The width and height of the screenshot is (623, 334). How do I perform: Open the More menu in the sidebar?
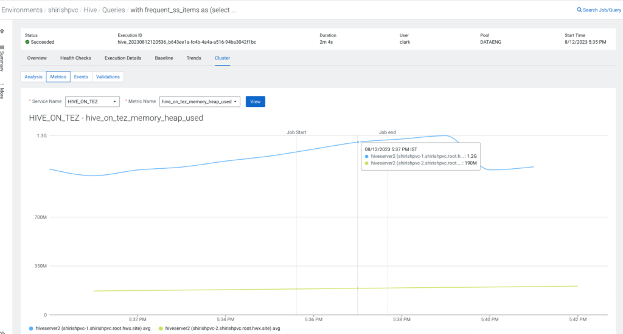coord(2,91)
